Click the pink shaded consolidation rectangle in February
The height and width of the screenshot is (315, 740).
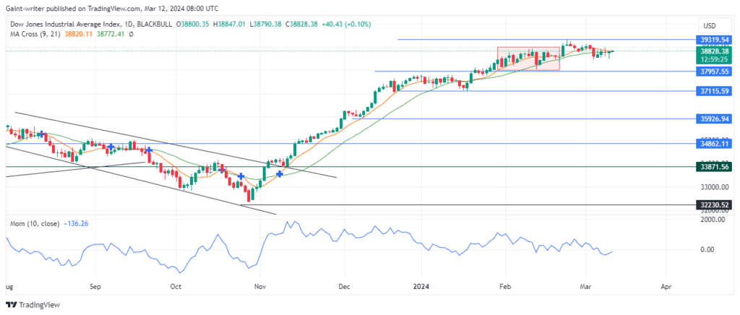click(x=528, y=59)
